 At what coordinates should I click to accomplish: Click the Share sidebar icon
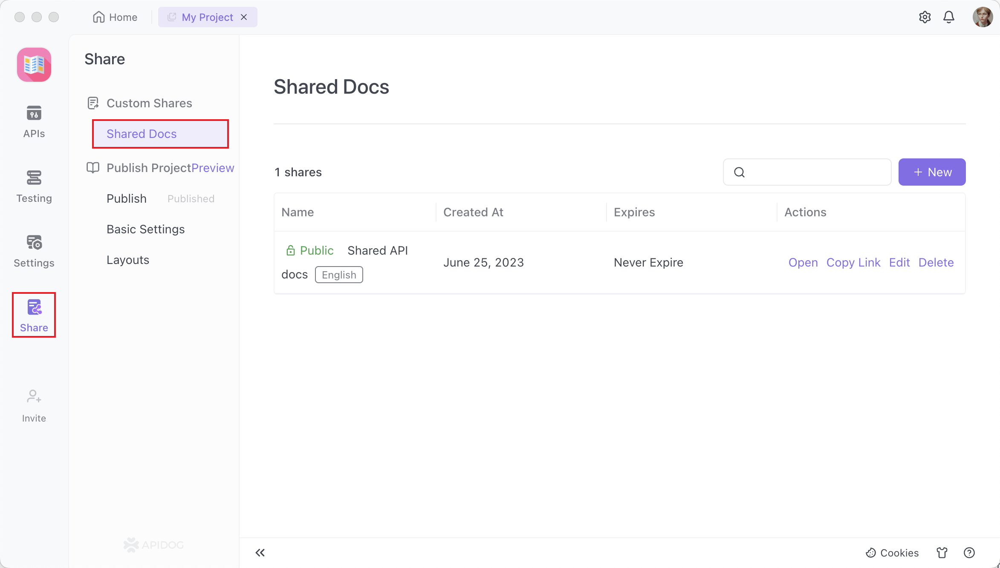coord(34,308)
